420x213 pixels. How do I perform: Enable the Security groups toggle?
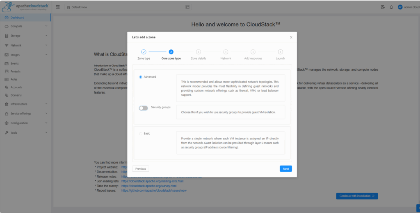143,108
